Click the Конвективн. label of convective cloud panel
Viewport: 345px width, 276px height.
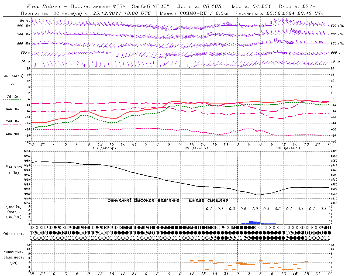tap(14, 252)
